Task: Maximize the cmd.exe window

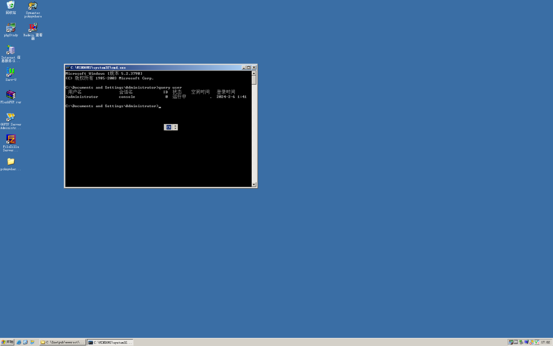Action: point(249,67)
